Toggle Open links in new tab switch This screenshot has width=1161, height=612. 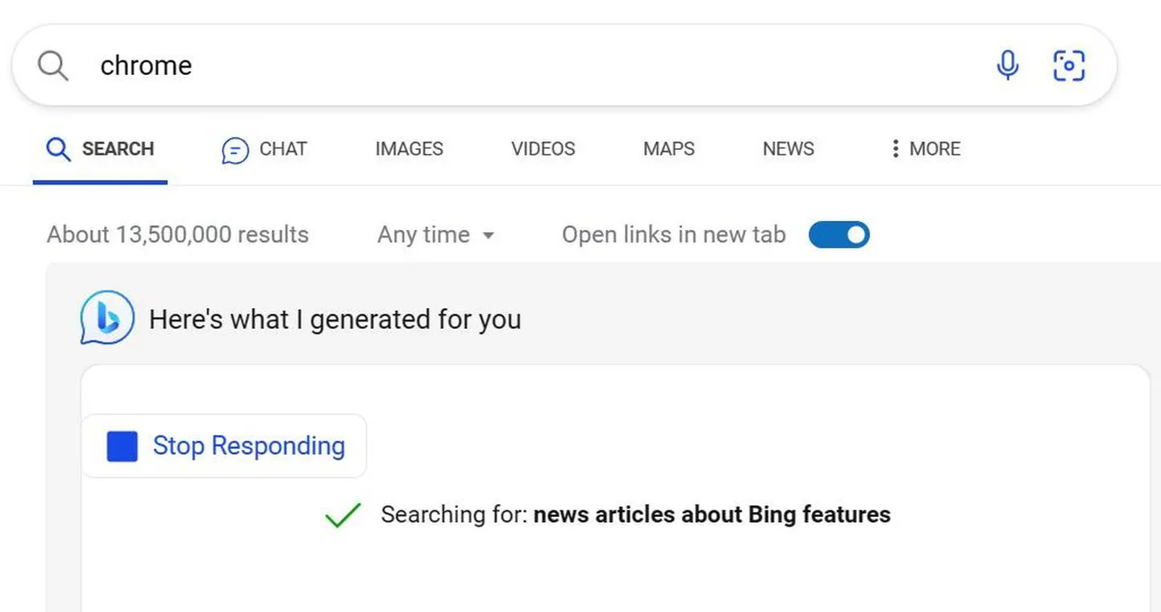pyautogui.click(x=838, y=235)
